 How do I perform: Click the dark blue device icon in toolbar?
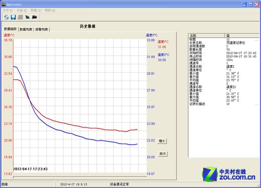coord(28,17)
